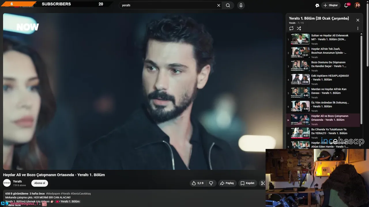Open hashtag #DenizCanAktaş
The image size is (369, 207).
[x=81, y=193]
